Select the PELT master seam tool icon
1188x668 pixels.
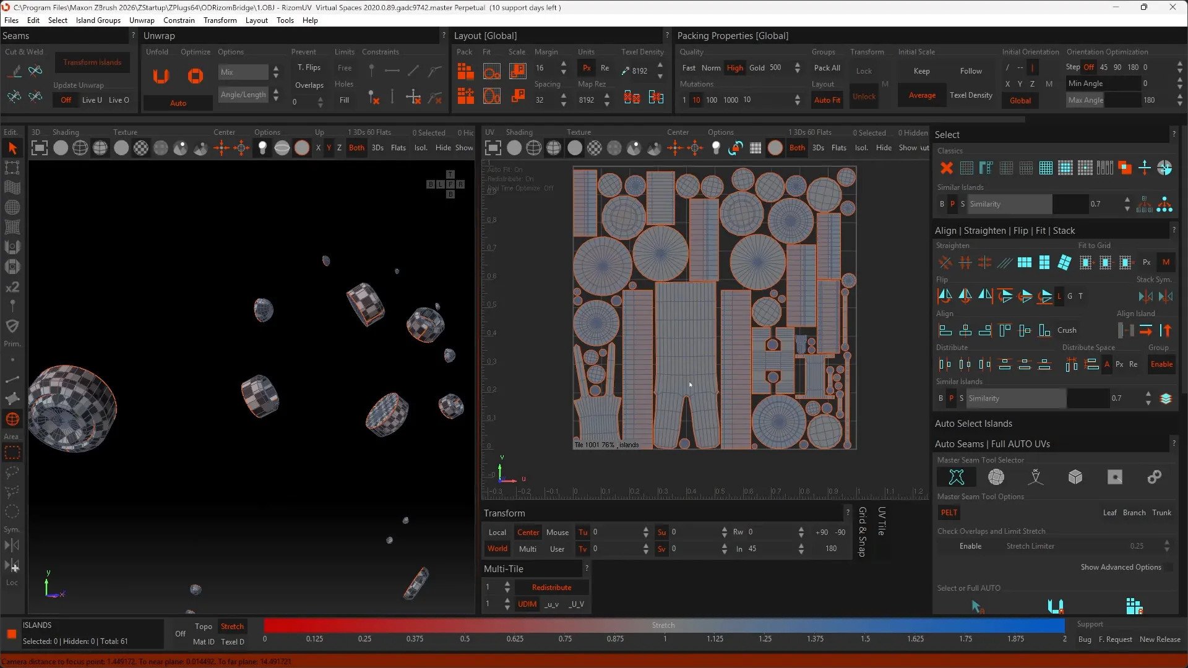[x=956, y=477]
